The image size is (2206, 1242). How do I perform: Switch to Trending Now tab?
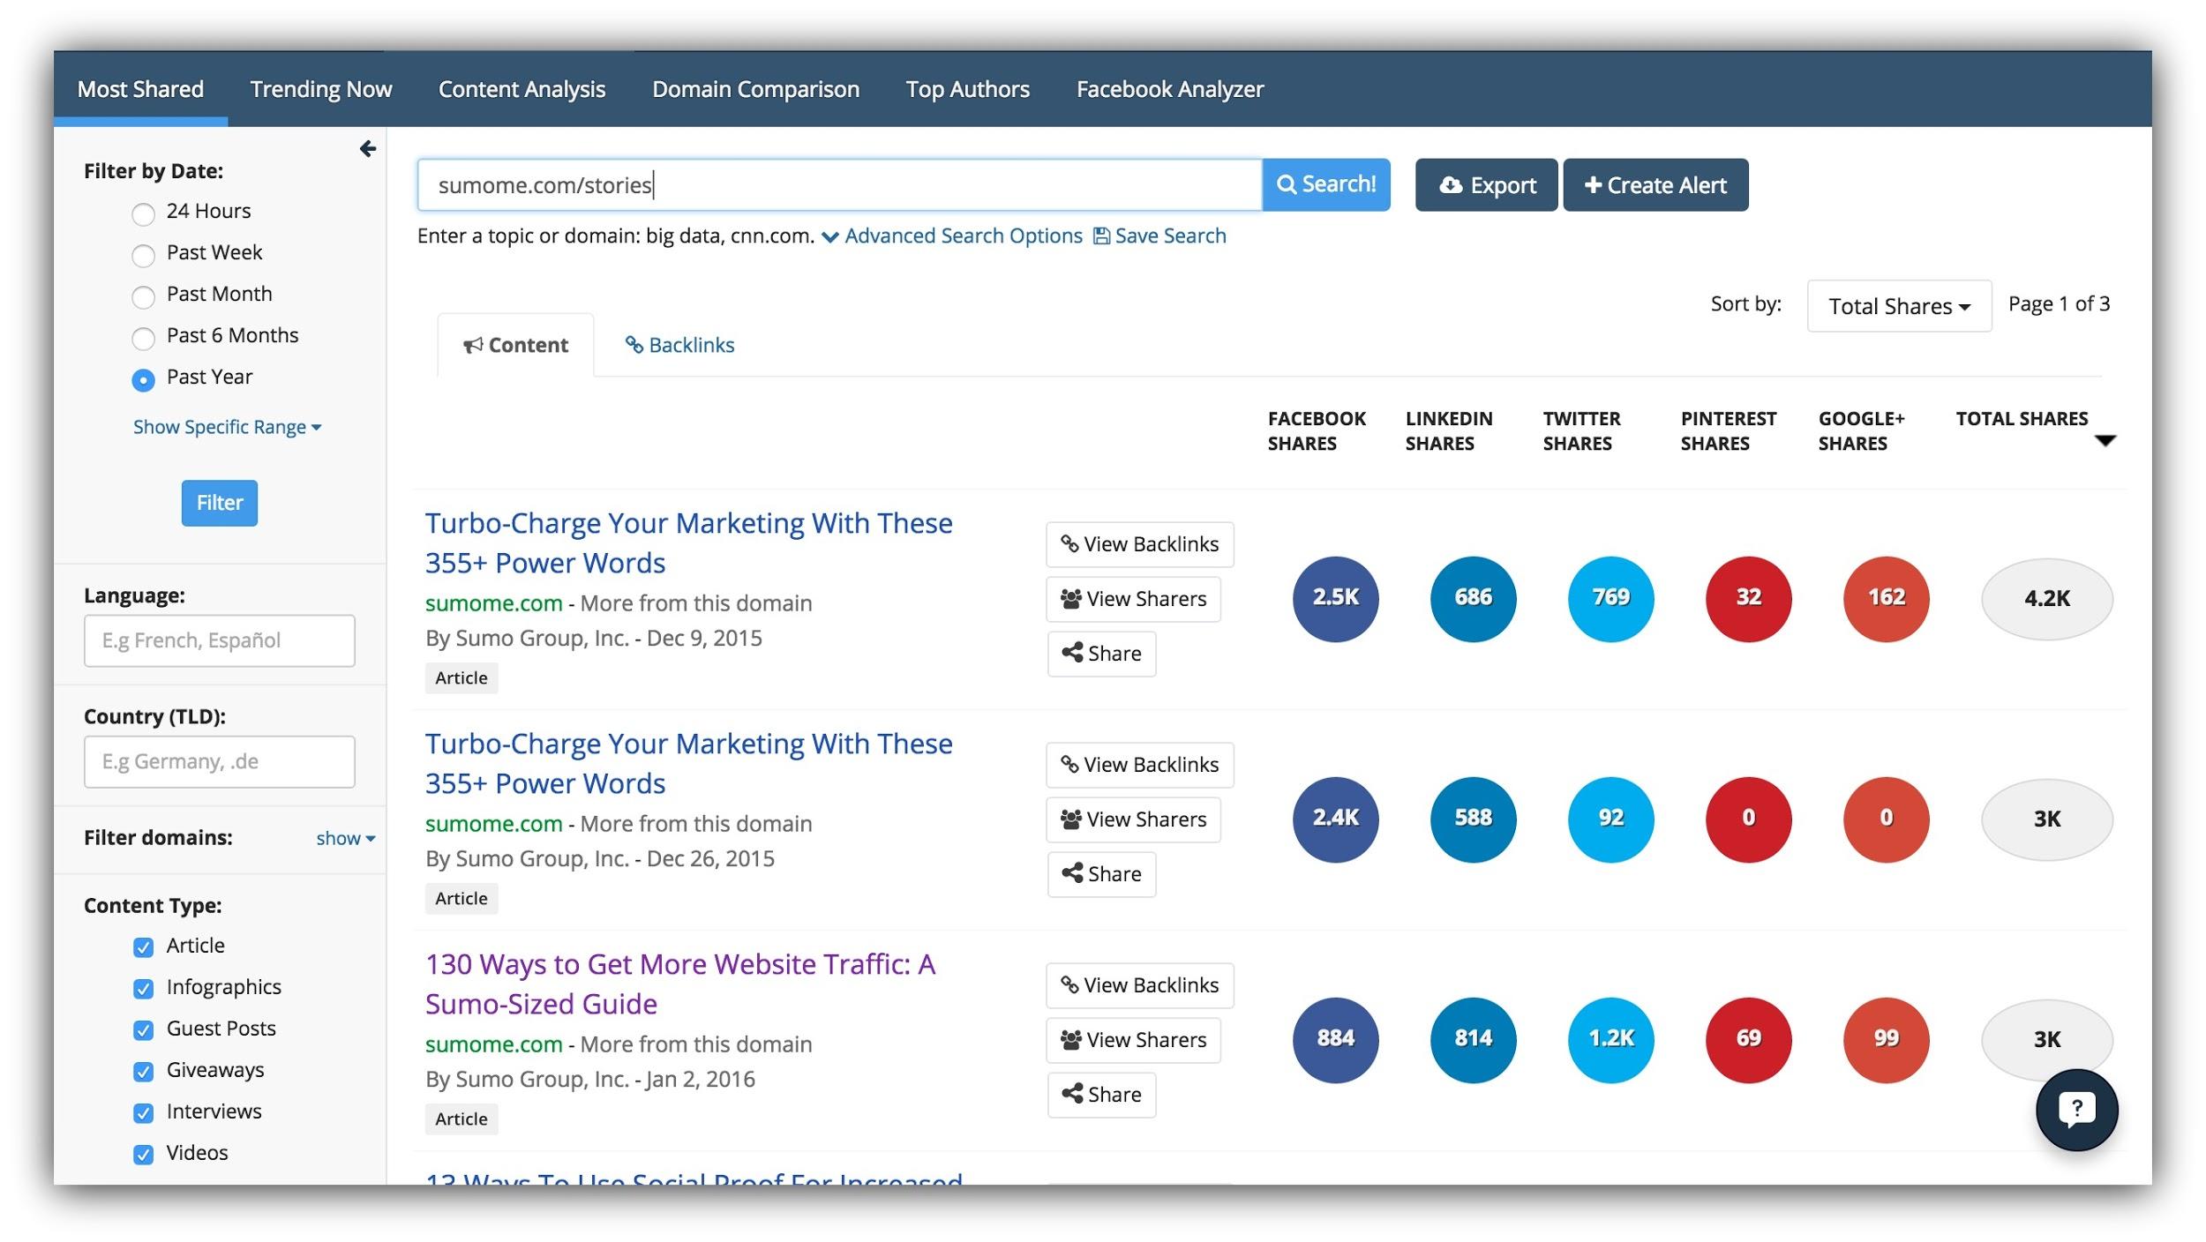(x=321, y=89)
